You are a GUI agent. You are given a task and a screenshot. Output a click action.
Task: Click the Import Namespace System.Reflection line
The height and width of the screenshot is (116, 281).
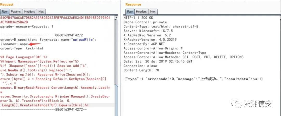click(x=40, y=61)
